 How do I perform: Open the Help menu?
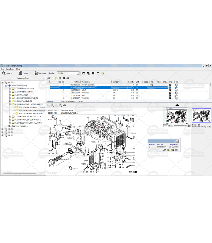(x=18, y=69)
